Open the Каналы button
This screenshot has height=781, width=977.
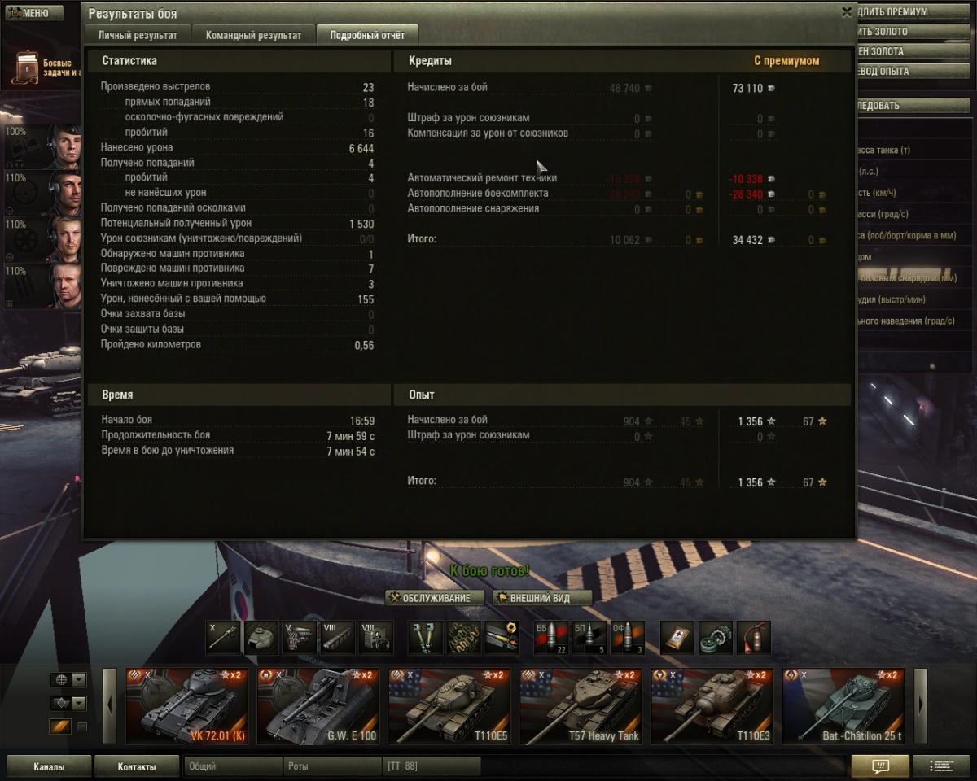click(49, 766)
